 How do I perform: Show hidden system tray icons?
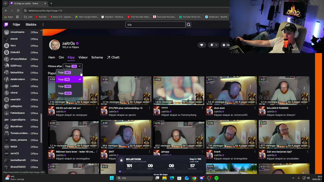coord(293,178)
